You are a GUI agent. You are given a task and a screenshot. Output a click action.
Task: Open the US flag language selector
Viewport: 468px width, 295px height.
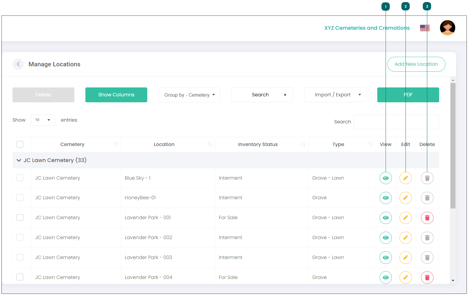[x=425, y=28]
